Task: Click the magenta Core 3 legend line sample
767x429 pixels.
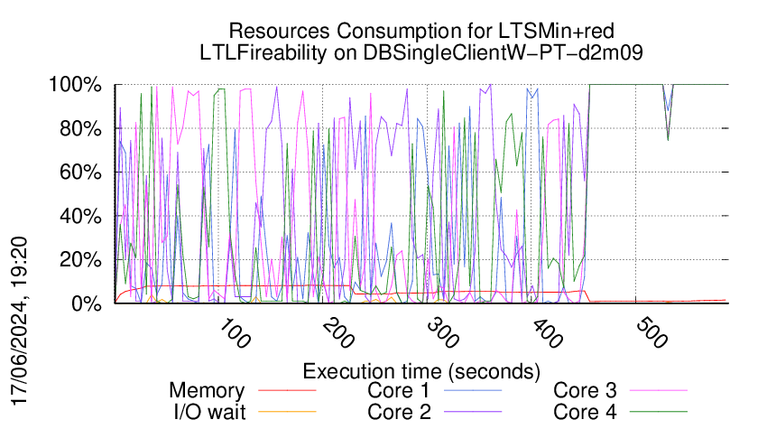Action: 659,390
